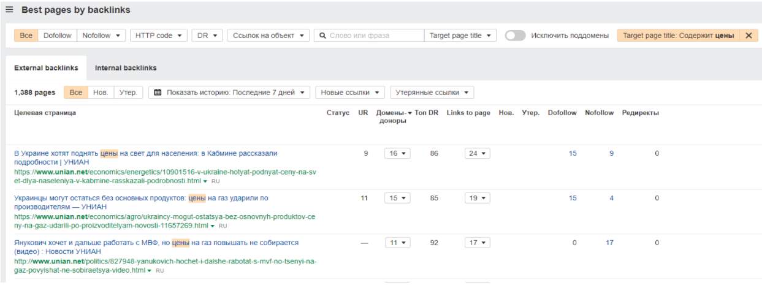Select the Нов. pages filter
Image resolution: width=762 pixels, height=285 pixels.
(x=101, y=93)
